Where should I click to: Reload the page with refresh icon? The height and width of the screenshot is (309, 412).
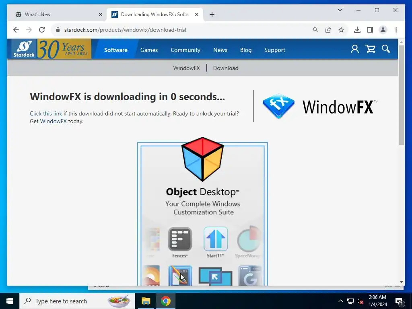(42, 30)
